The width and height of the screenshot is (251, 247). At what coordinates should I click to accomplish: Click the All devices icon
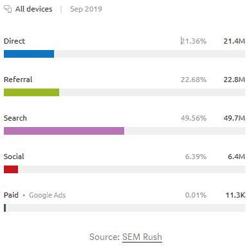[8, 9]
